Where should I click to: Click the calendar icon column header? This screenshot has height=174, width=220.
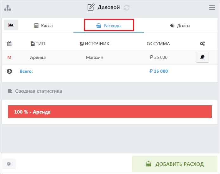(9, 44)
